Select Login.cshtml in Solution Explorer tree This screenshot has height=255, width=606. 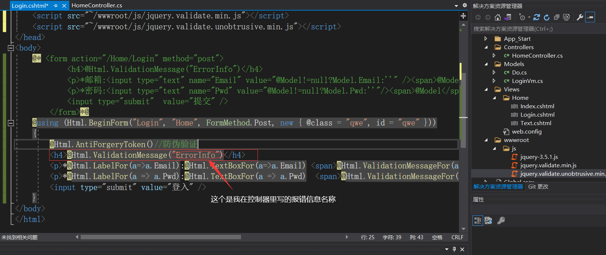537,114
